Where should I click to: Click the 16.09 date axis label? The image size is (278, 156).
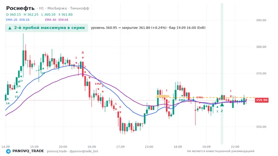[x=92, y=146]
